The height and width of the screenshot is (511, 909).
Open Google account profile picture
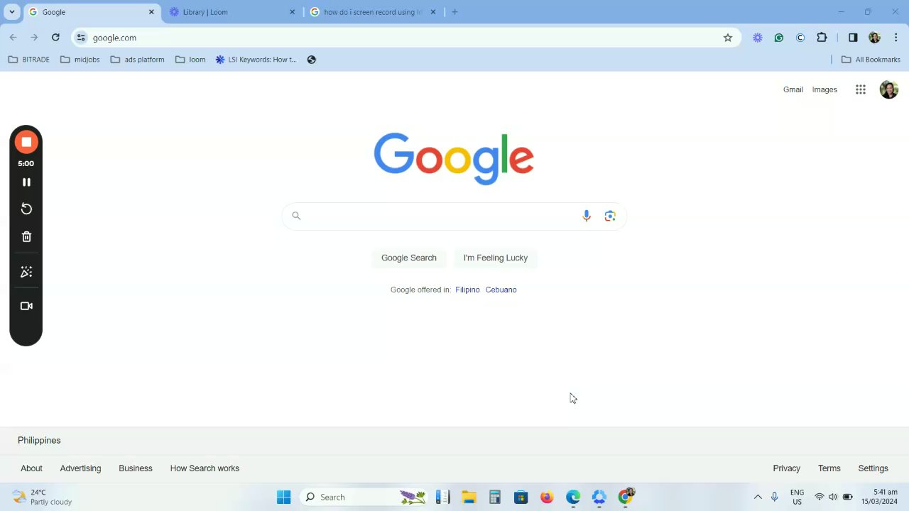(x=889, y=89)
